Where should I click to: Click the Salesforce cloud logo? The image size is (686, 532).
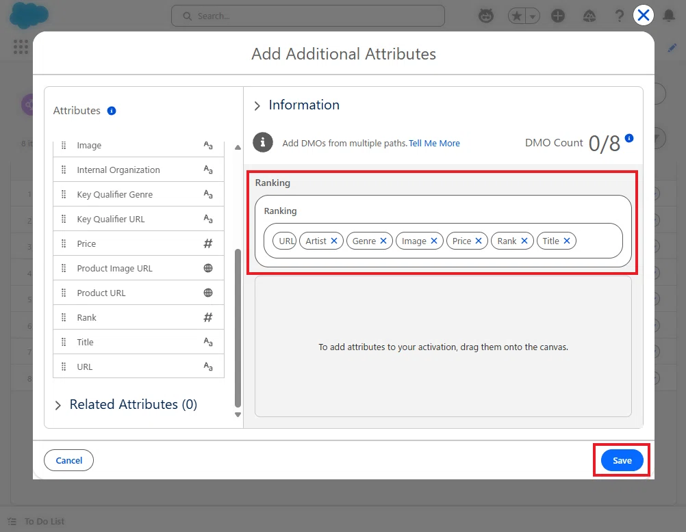click(29, 14)
